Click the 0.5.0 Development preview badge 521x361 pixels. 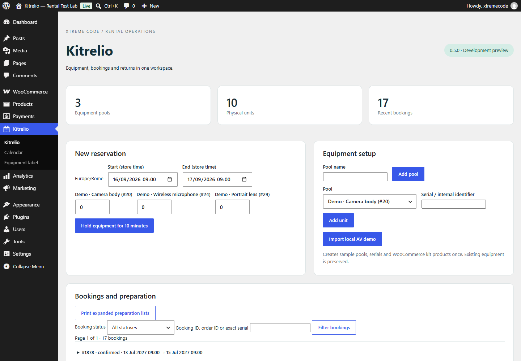pyautogui.click(x=479, y=50)
